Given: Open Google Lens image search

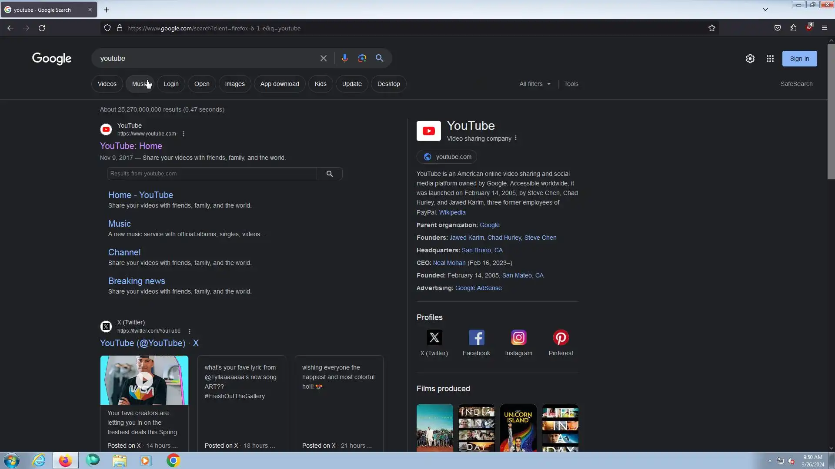Looking at the screenshot, I should click(362, 58).
